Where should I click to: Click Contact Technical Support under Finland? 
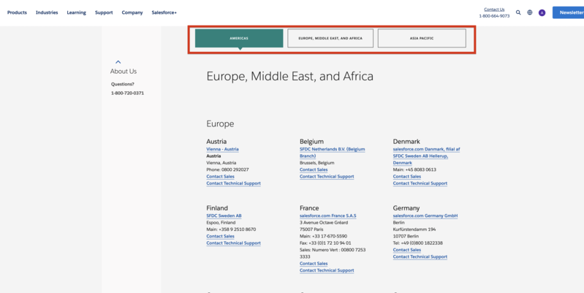(x=233, y=243)
